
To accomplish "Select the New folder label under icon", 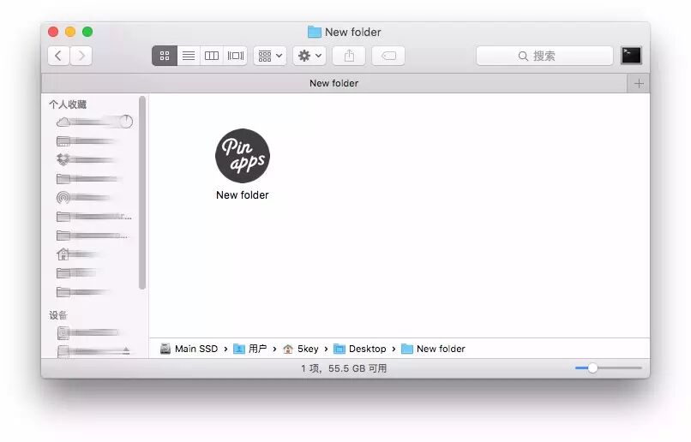I will 243,195.
